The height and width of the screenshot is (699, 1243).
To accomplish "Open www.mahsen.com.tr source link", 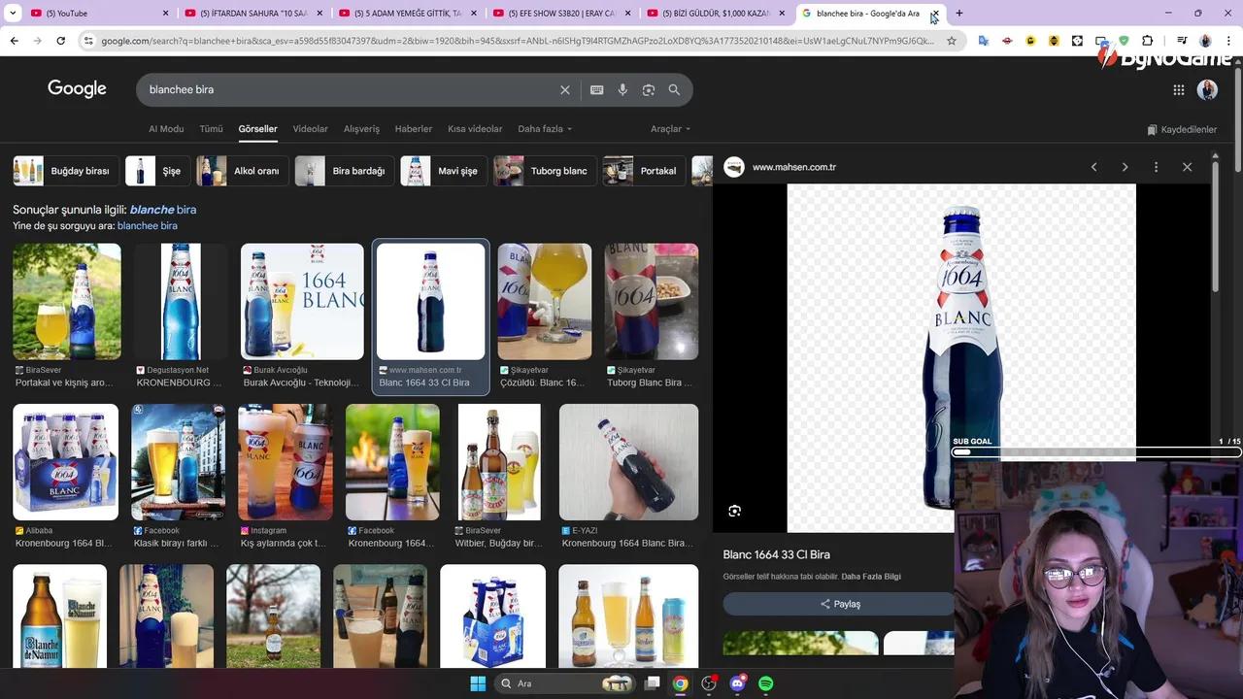I will click(794, 167).
